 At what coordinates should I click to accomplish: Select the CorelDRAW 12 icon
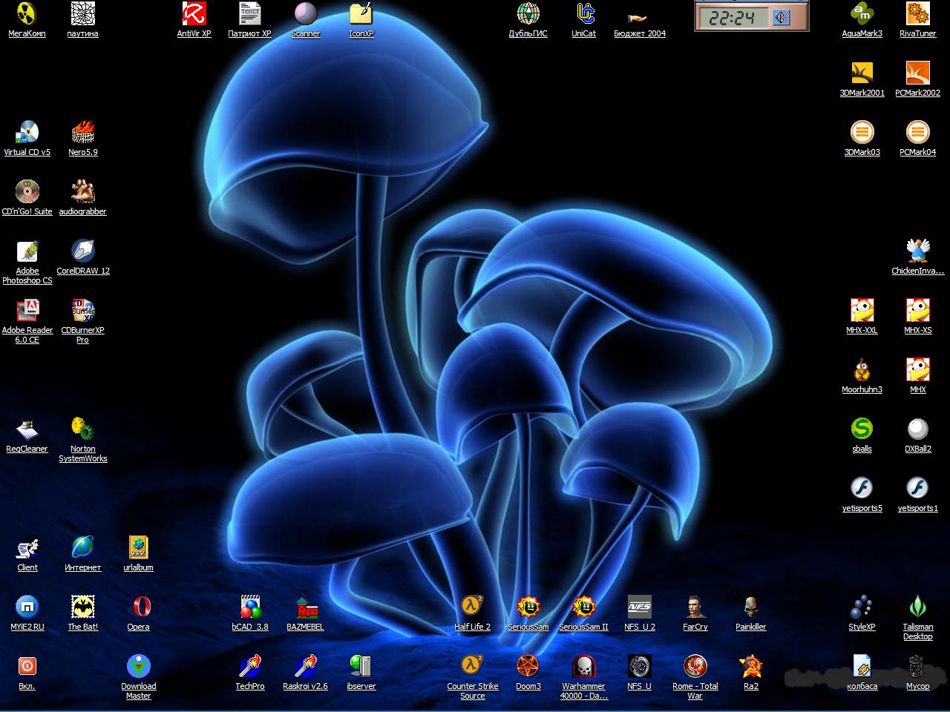(82, 251)
